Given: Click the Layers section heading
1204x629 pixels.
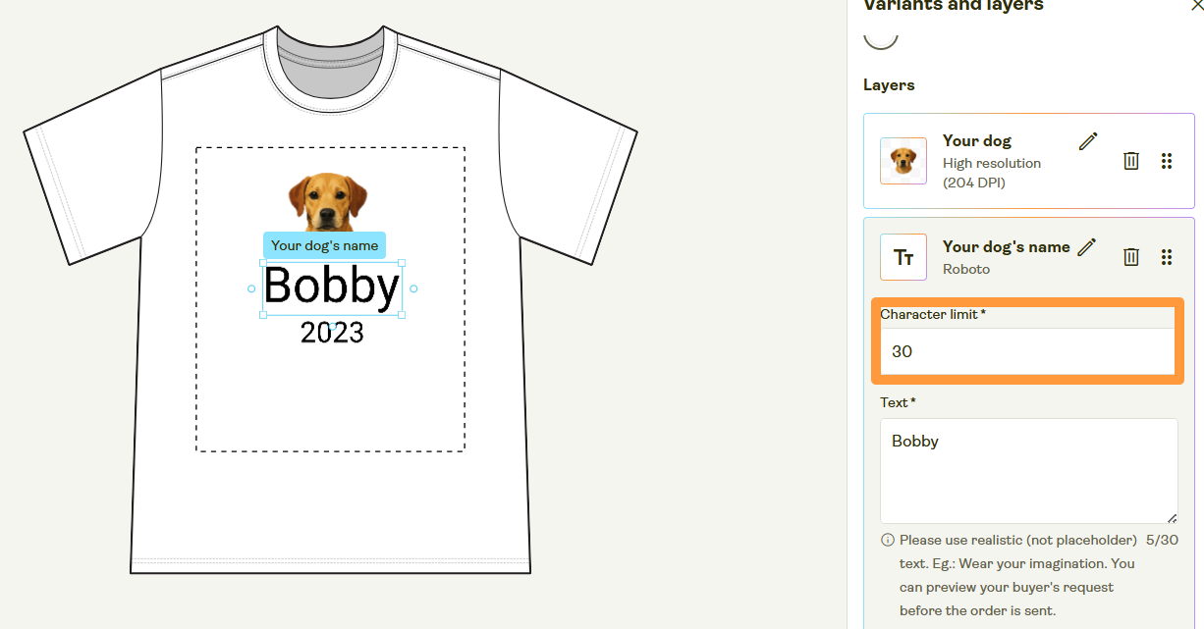Looking at the screenshot, I should tap(888, 84).
